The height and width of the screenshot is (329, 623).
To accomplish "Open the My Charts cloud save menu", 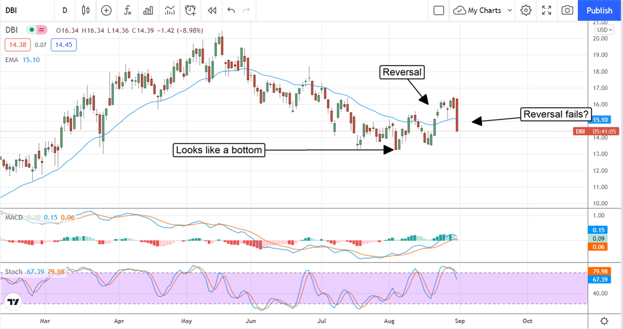I will pos(478,10).
